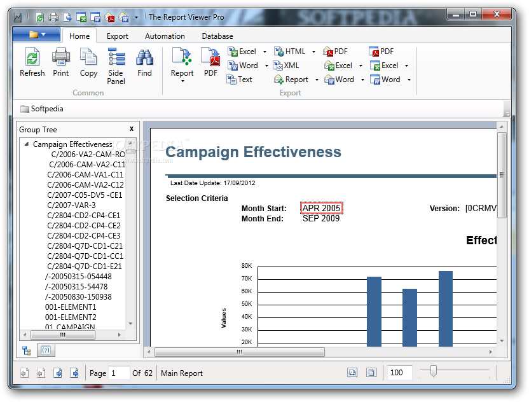Open the blue application menu button

[36, 34]
